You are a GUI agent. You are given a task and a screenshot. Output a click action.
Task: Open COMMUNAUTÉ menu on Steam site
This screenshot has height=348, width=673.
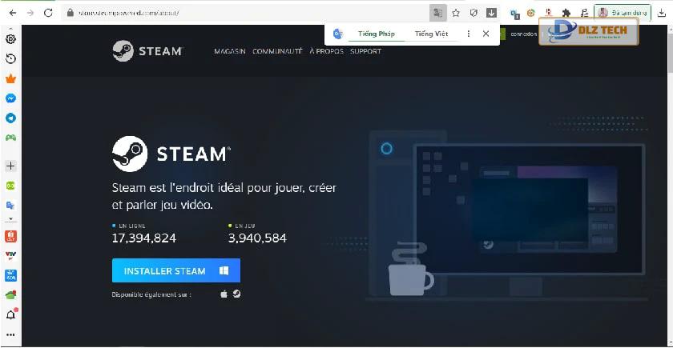pos(277,51)
